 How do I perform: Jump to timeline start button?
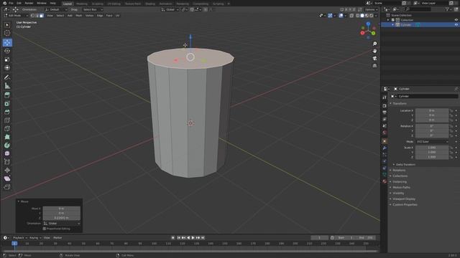(x=179, y=238)
